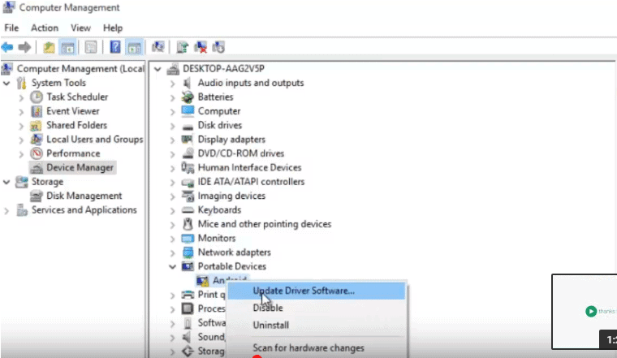The width and height of the screenshot is (617, 358).
Task: Click the Display adapters icon
Action: (x=188, y=140)
